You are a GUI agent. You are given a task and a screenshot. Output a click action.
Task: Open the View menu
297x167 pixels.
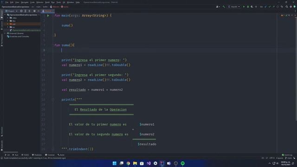click(17, 2)
